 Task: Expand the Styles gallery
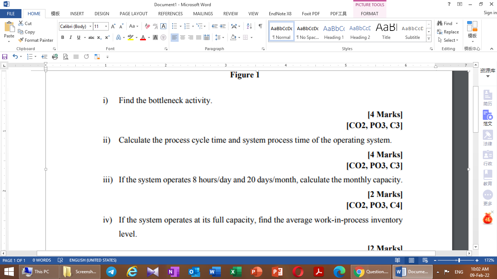[429, 37]
